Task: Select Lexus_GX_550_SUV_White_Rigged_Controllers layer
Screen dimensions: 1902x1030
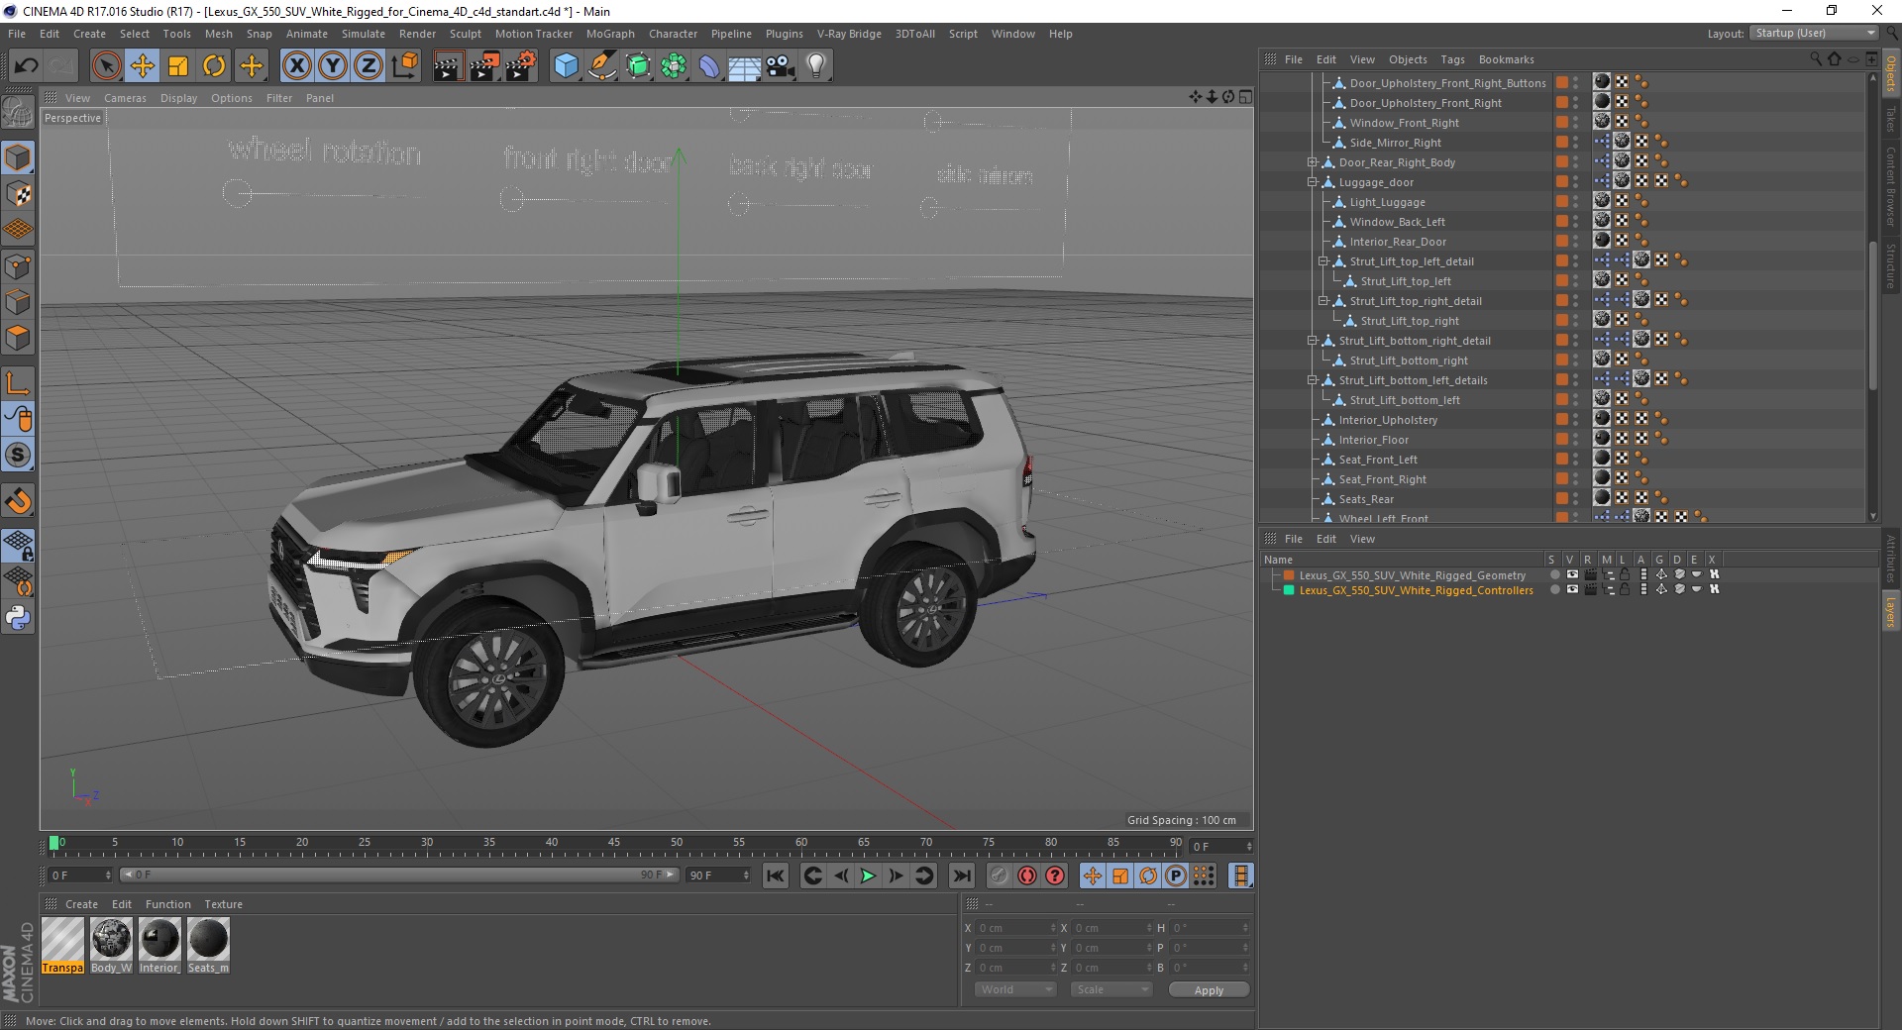Action: 1416,590
